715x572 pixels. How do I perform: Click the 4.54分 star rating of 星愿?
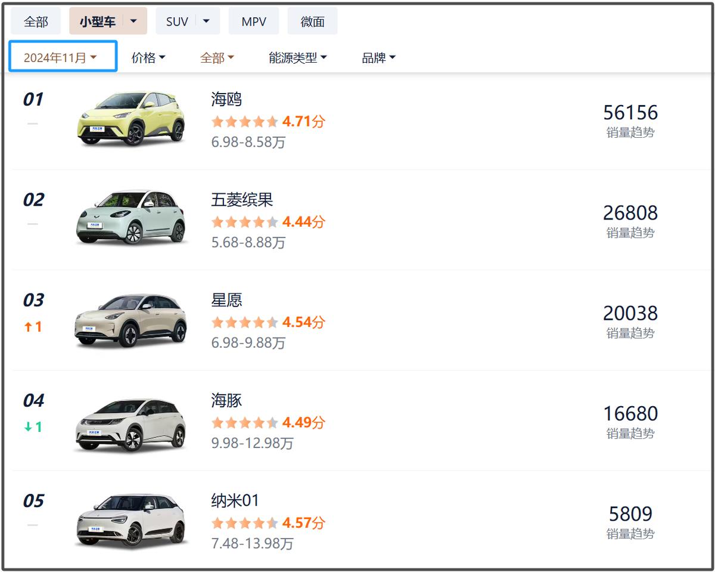pos(268,322)
